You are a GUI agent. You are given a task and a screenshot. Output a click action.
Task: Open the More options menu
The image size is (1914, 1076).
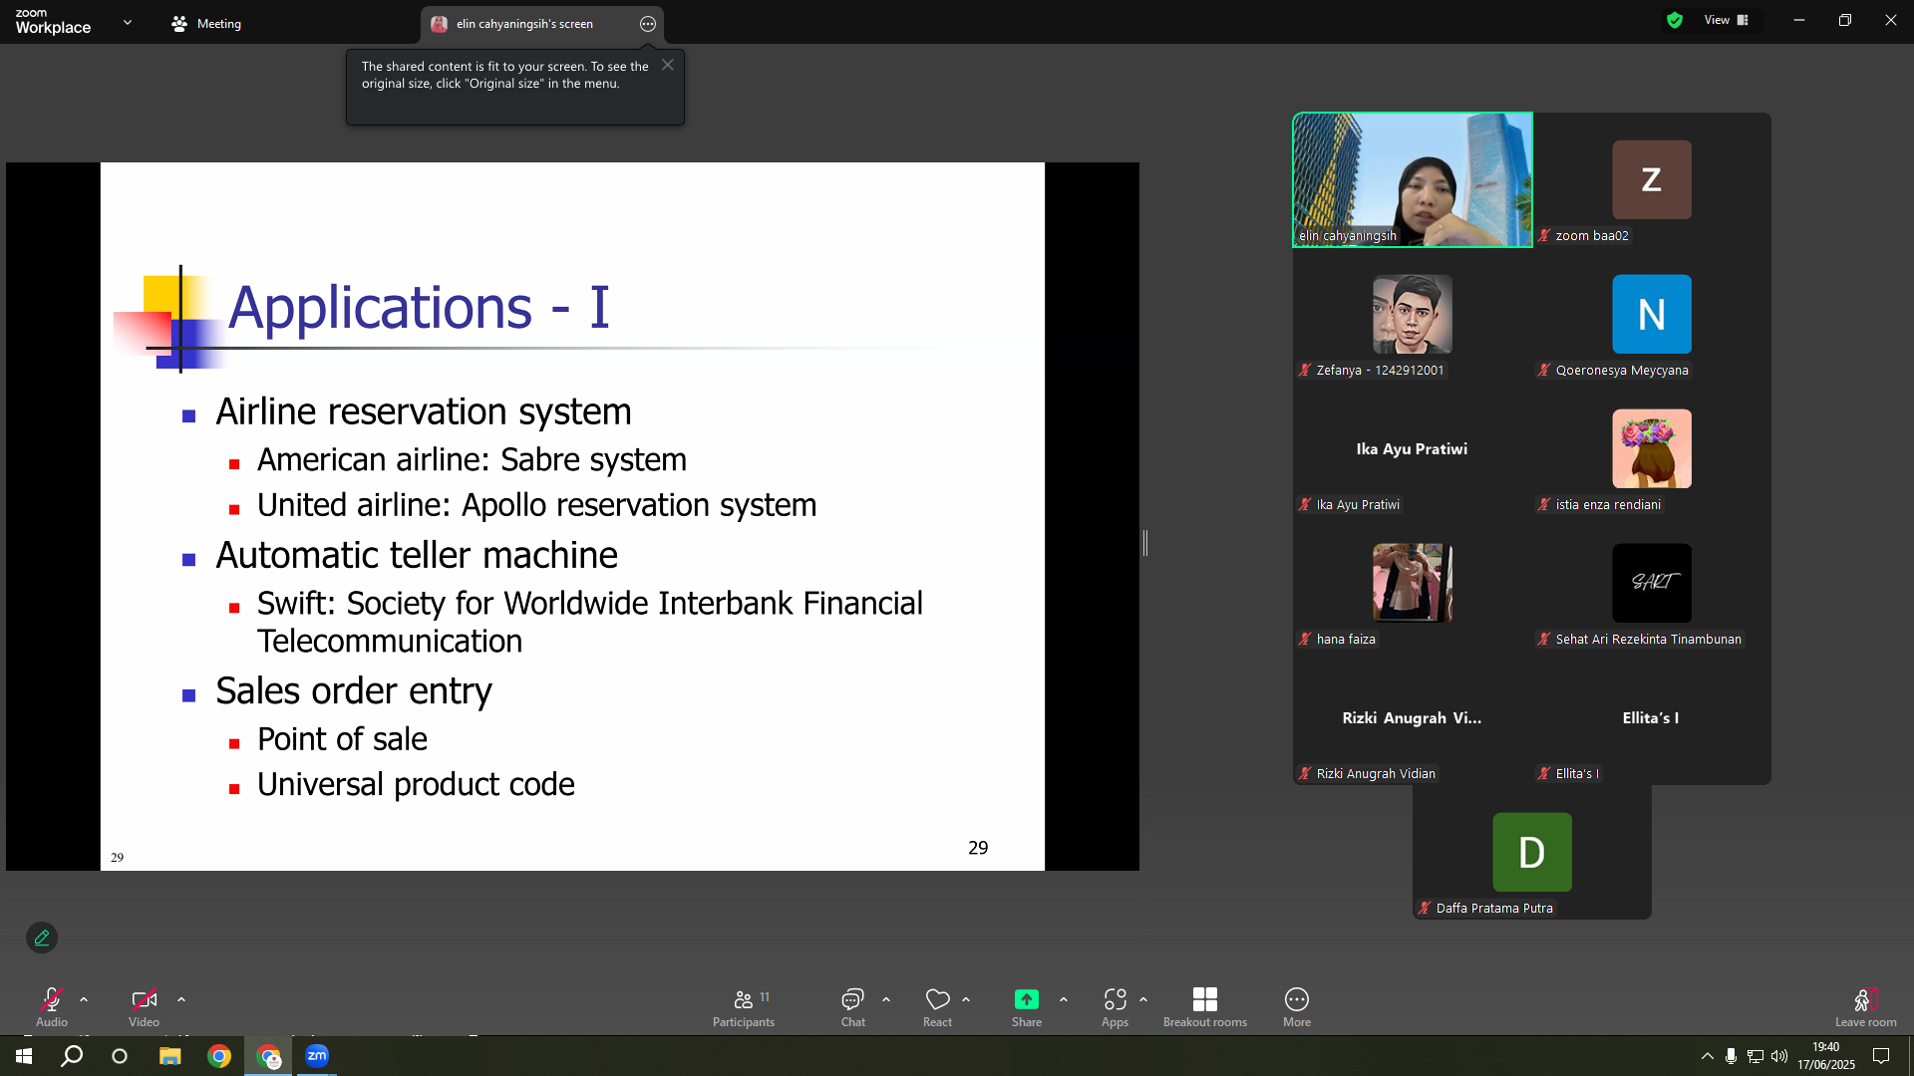tap(1297, 1006)
